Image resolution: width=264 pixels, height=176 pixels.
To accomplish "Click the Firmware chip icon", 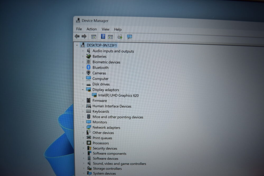I will (88, 100).
